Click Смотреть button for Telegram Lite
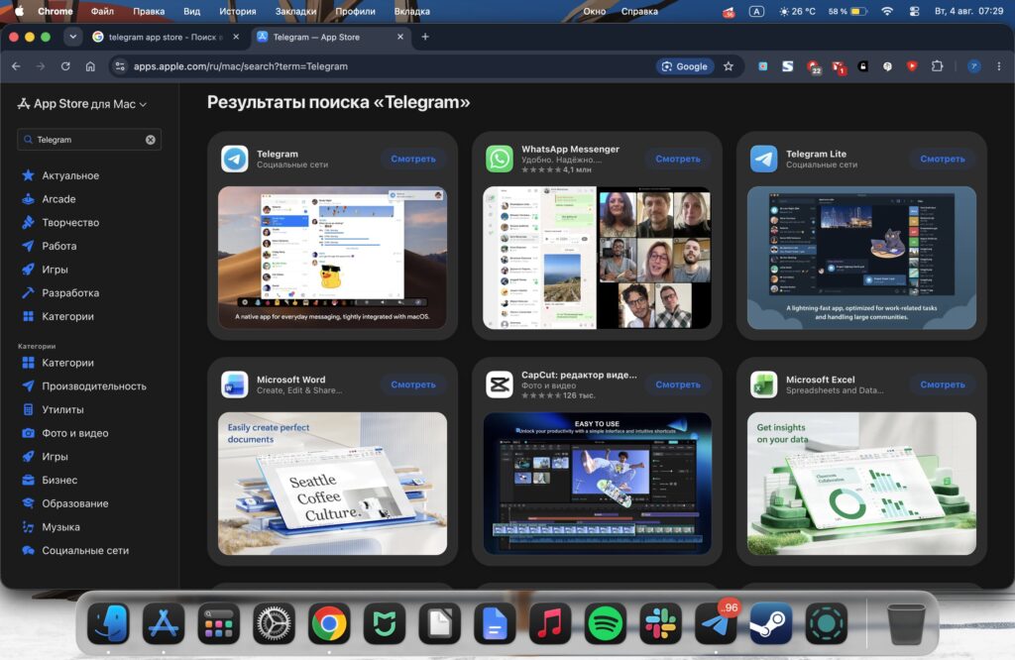Image resolution: width=1015 pixels, height=660 pixels. click(x=943, y=159)
